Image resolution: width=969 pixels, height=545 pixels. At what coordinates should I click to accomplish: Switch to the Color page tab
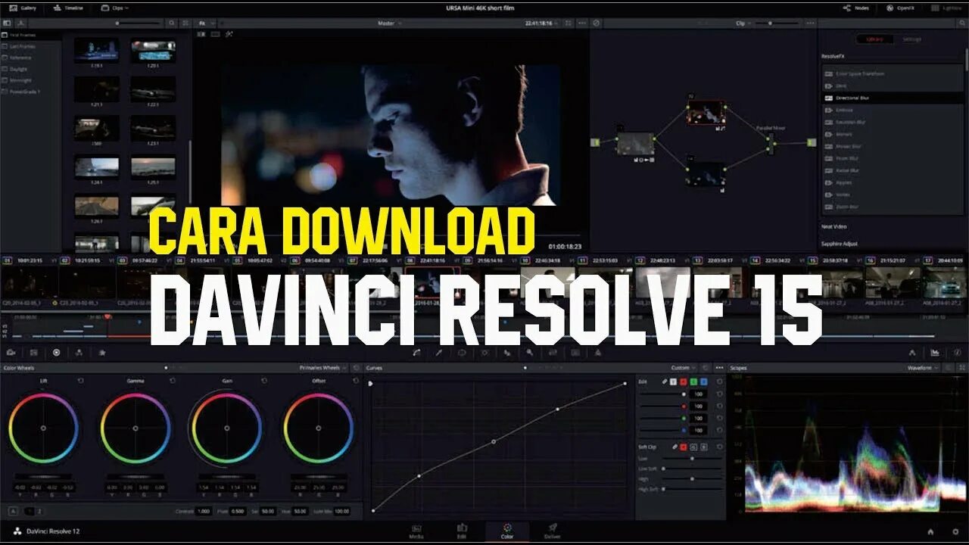507,531
